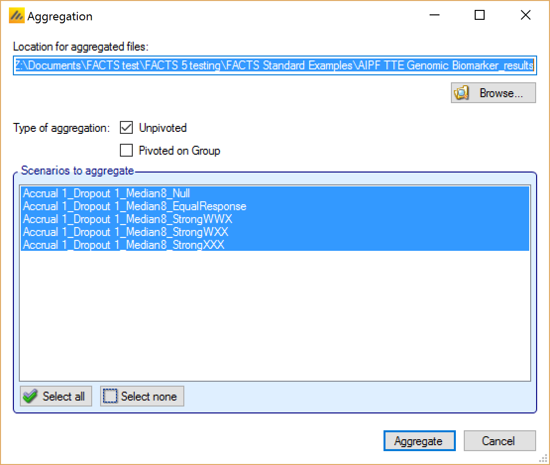Image resolution: width=550 pixels, height=465 pixels.
Task: Select the Median8_StrongXXX scenario
Action: [123, 245]
